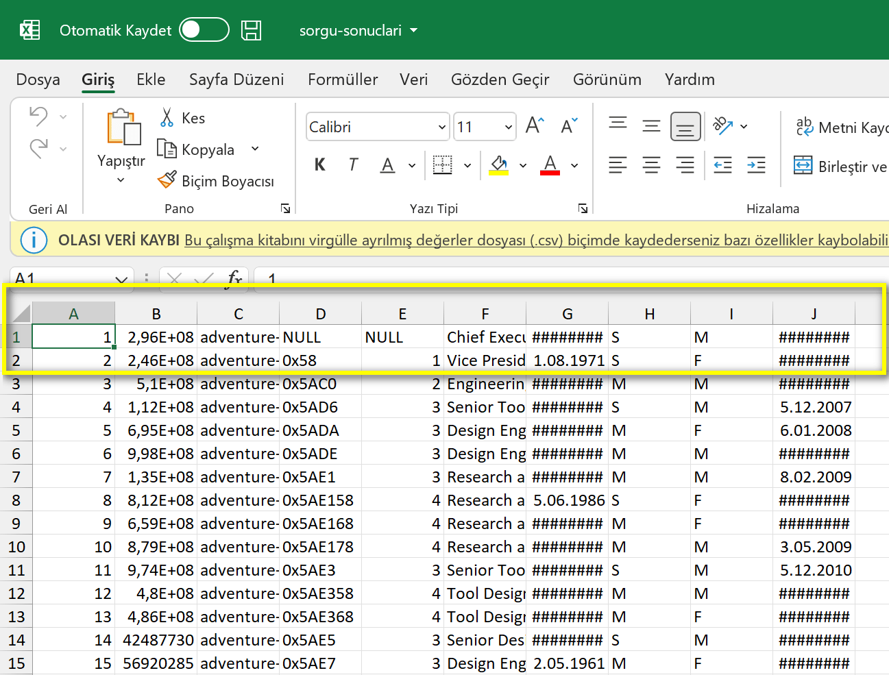Toggle bottom align button
Image resolution: width=889 pixels, height=675 pixels.
pos(685,127)
